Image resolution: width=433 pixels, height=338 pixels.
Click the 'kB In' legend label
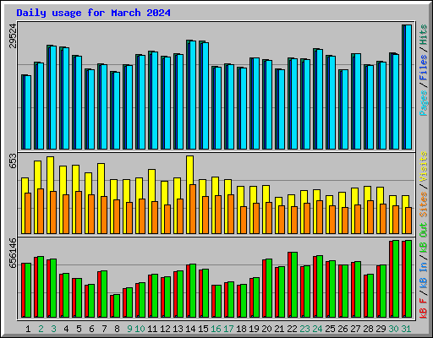424,275
